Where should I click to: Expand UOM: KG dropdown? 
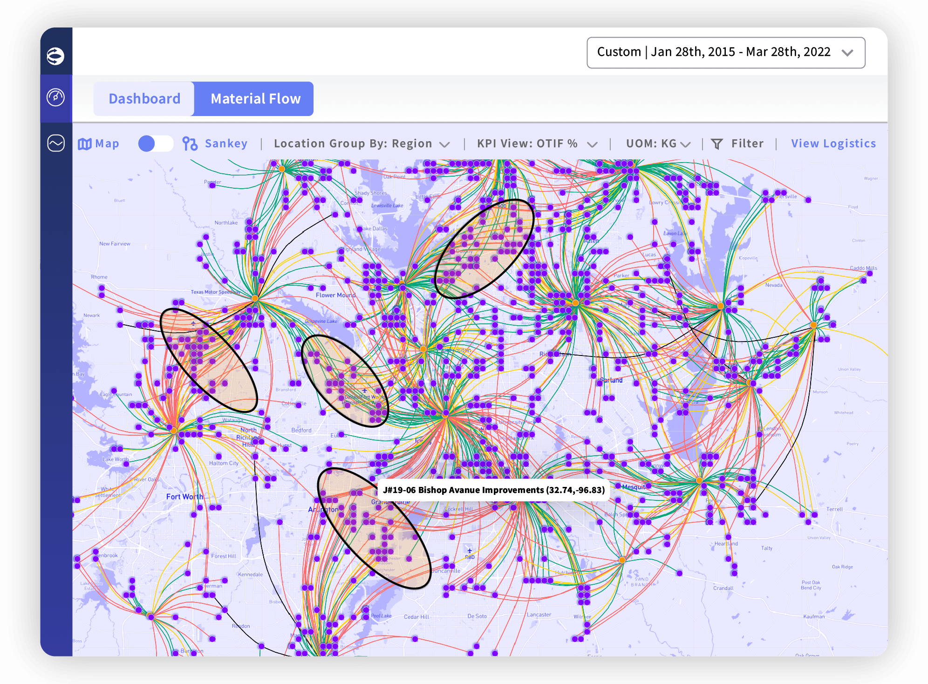coord(658,144)
